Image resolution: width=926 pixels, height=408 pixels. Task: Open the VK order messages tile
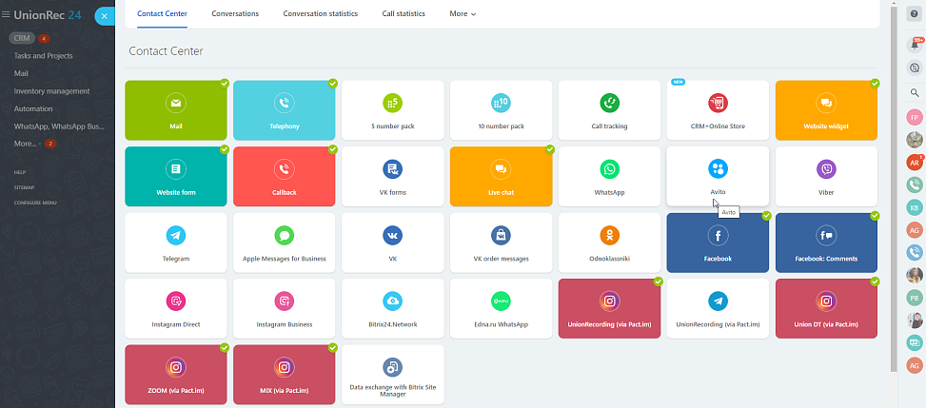click(x=501, y=243)
